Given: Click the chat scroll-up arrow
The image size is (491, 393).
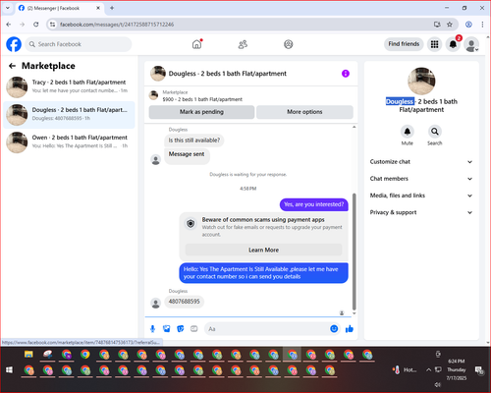Looking at the screenshot, I should pyautogui.click(x=354, y=127).
